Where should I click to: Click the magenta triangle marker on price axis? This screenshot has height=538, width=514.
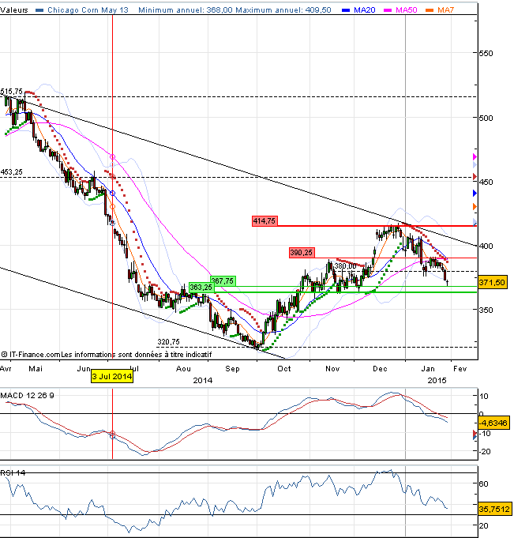tap(475, 156)
